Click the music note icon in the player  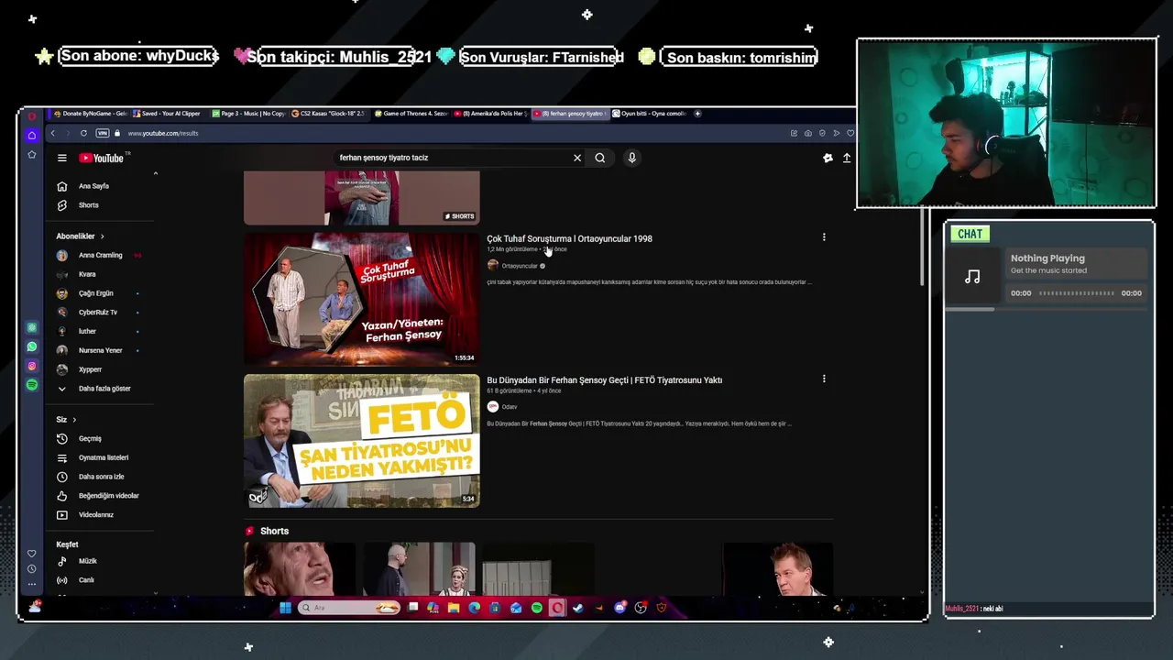pyautogui.click(x=972, y=276)
